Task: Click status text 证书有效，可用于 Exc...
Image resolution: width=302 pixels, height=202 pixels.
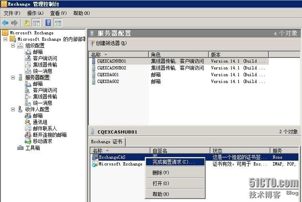Action: coord(240,164)
